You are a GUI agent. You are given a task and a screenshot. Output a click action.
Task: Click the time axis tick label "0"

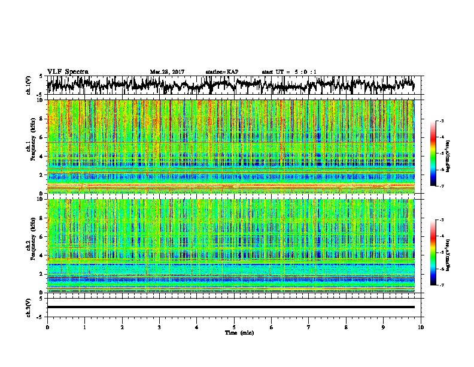[47, 327]
